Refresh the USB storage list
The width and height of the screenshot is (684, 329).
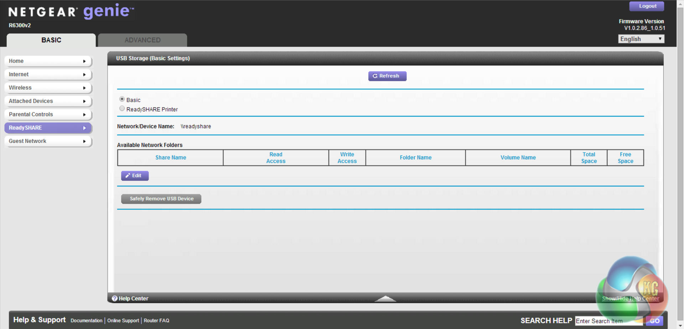tap(387, 76)
